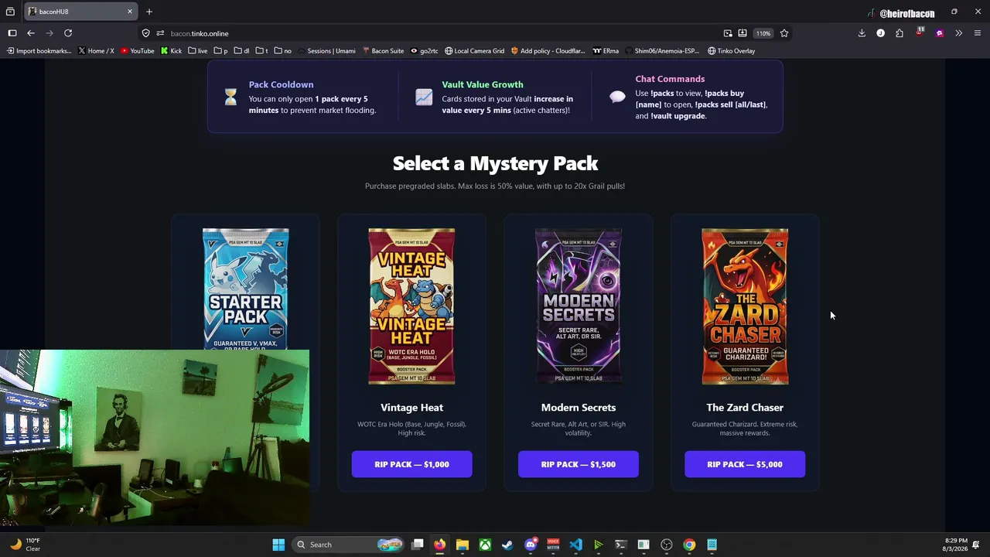Rip the Modern Secrets pack for $1,500

[579, 464]
